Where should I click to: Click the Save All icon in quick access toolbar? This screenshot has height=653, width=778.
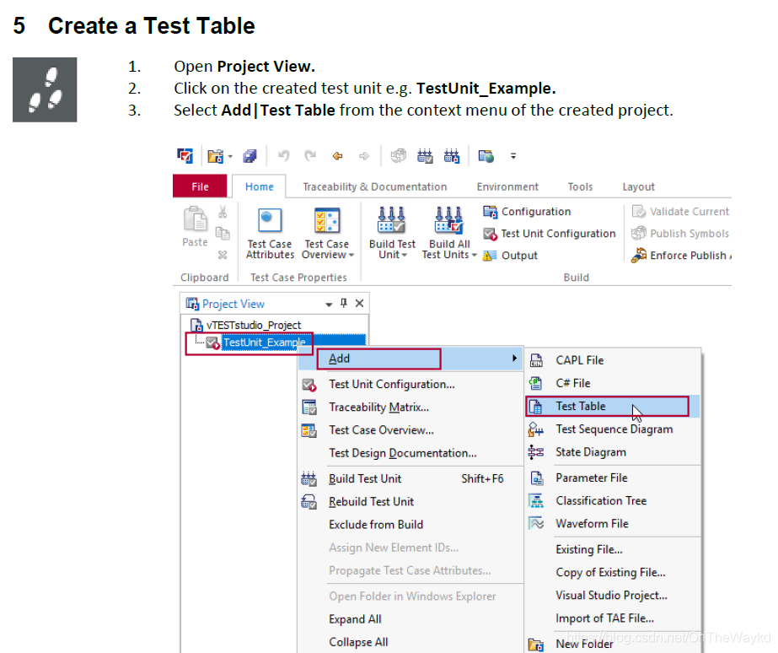[x=249, y=156]
